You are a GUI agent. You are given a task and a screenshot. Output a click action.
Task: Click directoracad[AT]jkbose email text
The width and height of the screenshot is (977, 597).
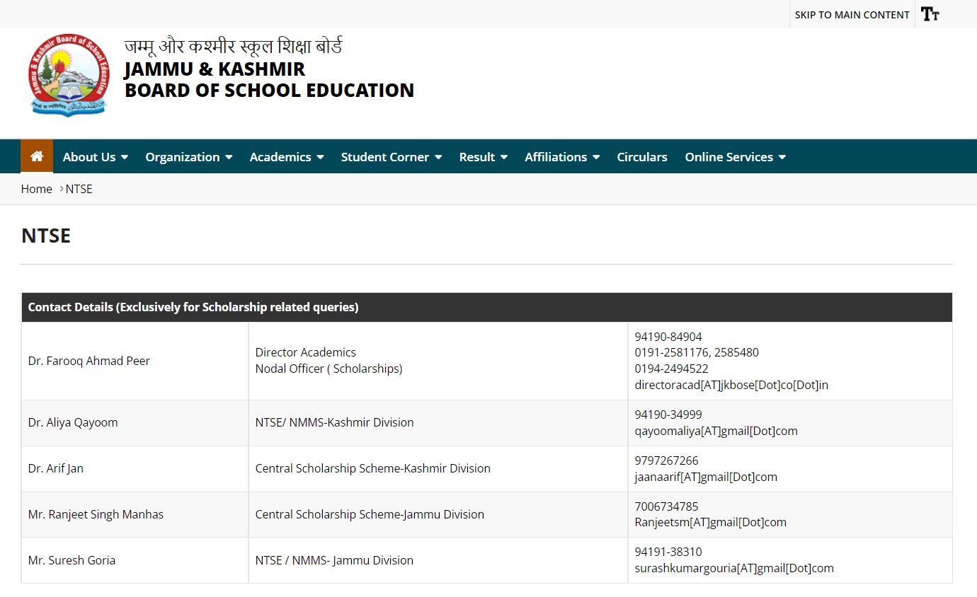[x=731, y=385]
